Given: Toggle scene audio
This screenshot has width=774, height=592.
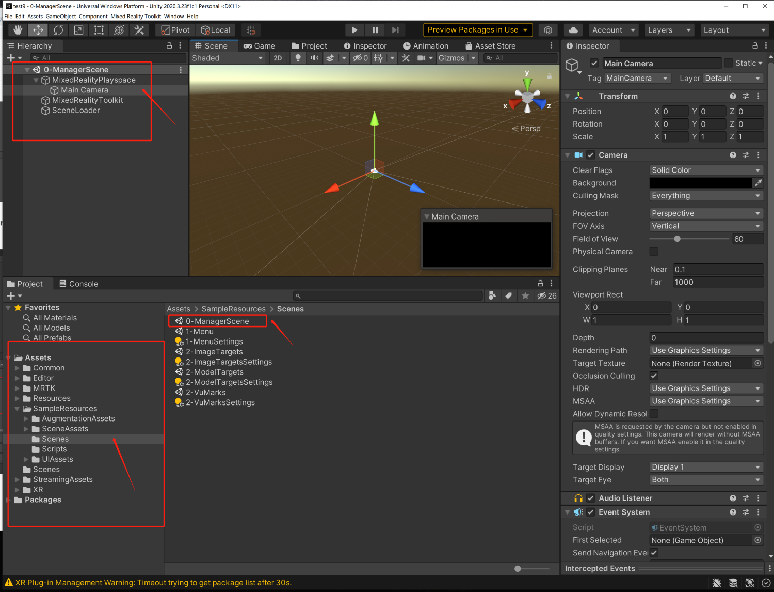Looking at the screenshot, I should point(314,58).
